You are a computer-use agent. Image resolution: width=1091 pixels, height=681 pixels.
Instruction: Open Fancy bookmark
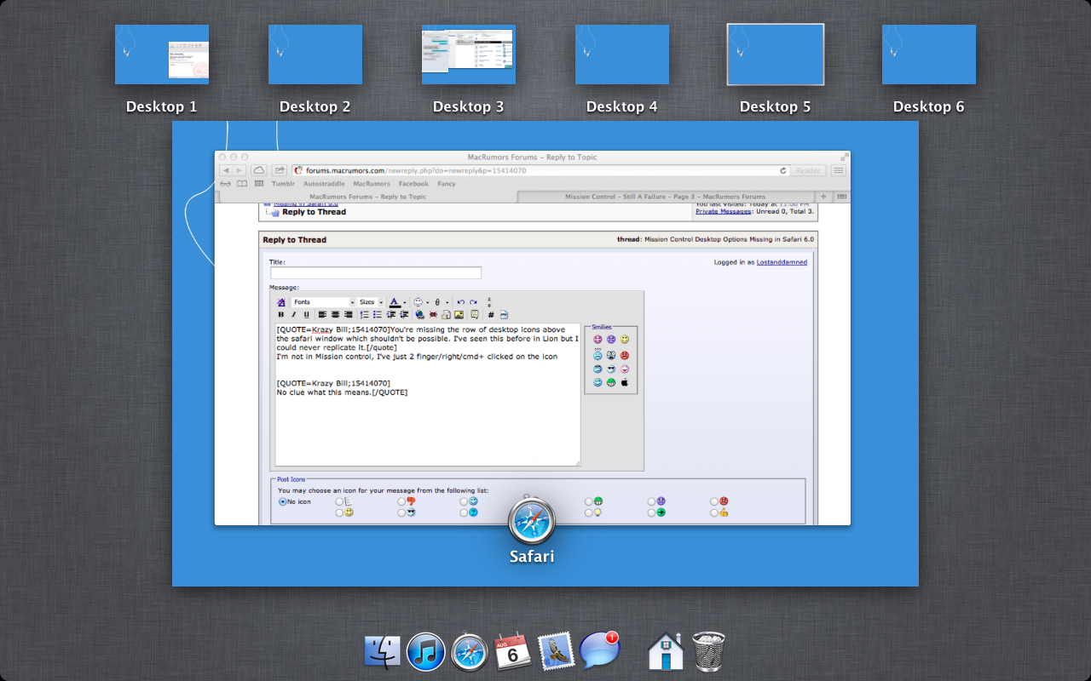447,184
